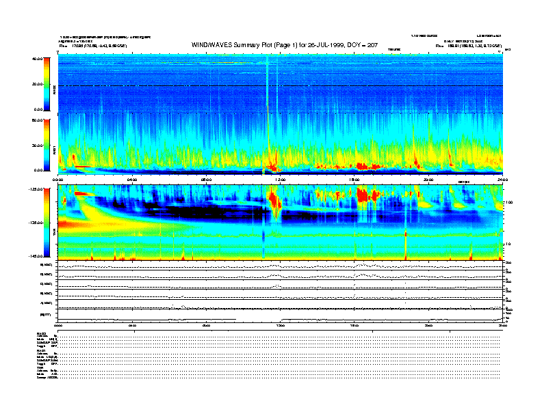Click the RAD1 header in the bottom status table
Image resolution: width=542 pixels, height=418 pixels.
tap(41, 350)
